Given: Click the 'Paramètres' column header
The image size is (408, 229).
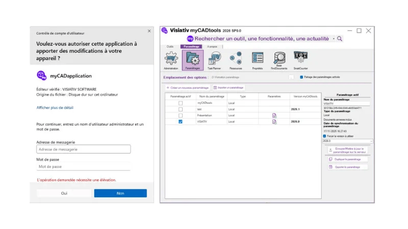Looking at the screenshot, I should [x=274, y=96].
